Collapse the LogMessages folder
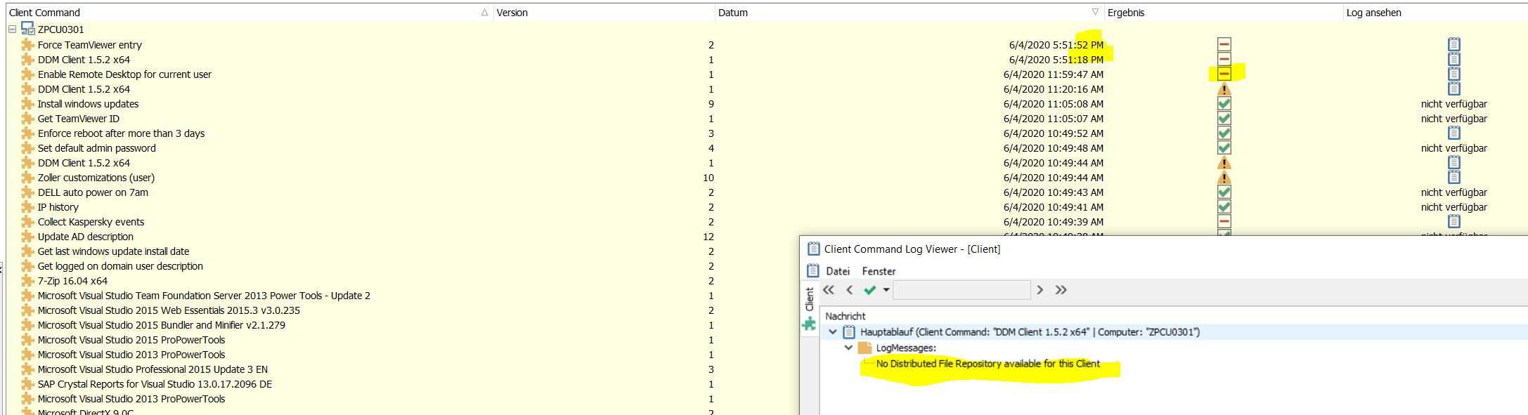 tap(848, 348)
